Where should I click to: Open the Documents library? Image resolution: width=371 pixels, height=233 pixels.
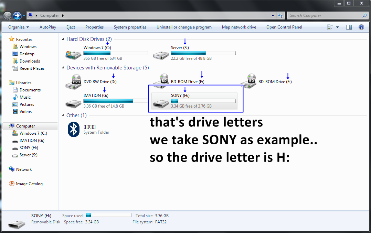click(x=30, y=90)
